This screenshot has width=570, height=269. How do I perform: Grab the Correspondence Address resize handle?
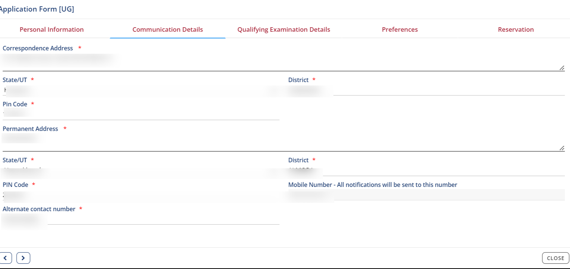point(561,68)
